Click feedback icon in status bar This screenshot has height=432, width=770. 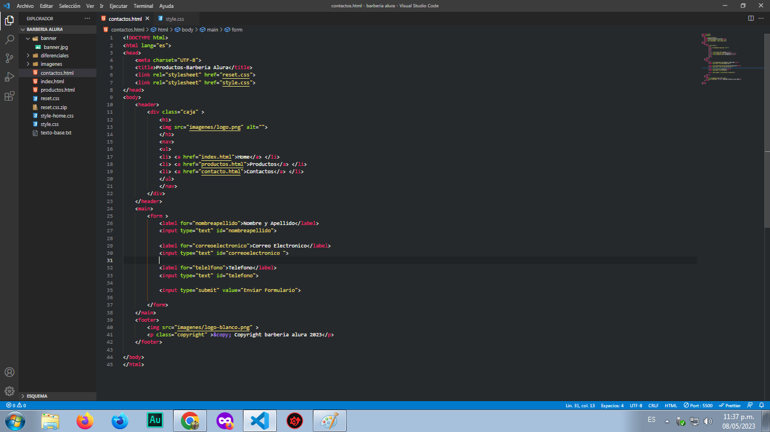click(750, 405)
